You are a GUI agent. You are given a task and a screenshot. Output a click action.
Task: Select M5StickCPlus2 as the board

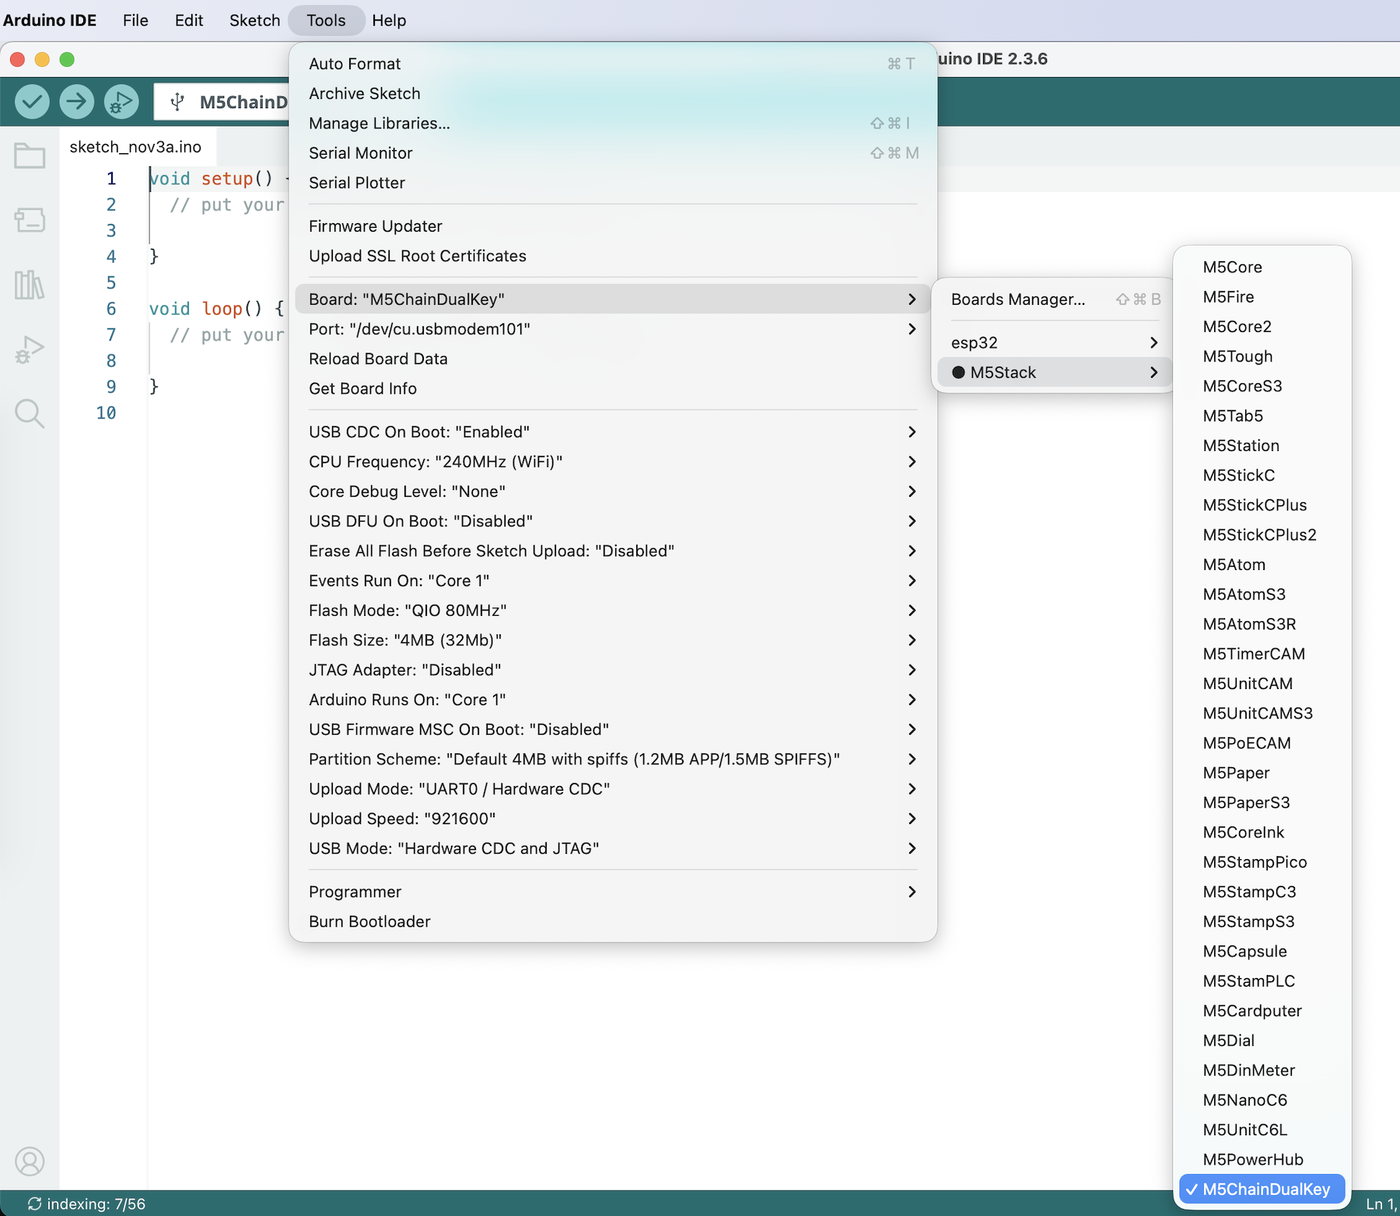click(x=1259, y=535)
